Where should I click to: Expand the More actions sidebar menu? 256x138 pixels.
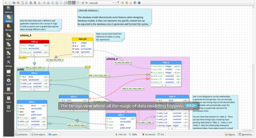9,109
